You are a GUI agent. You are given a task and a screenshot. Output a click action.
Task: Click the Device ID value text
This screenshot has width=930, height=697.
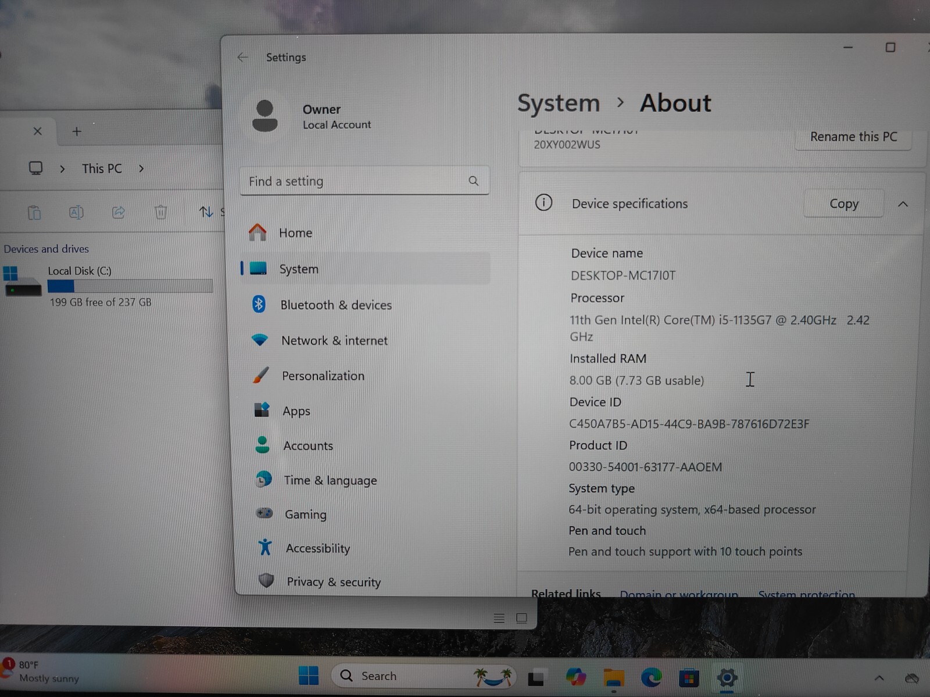pyautogui.click(x=689, y=424)
